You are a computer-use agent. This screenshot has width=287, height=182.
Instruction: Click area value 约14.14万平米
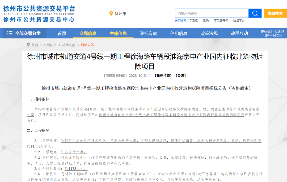[41, 146]
